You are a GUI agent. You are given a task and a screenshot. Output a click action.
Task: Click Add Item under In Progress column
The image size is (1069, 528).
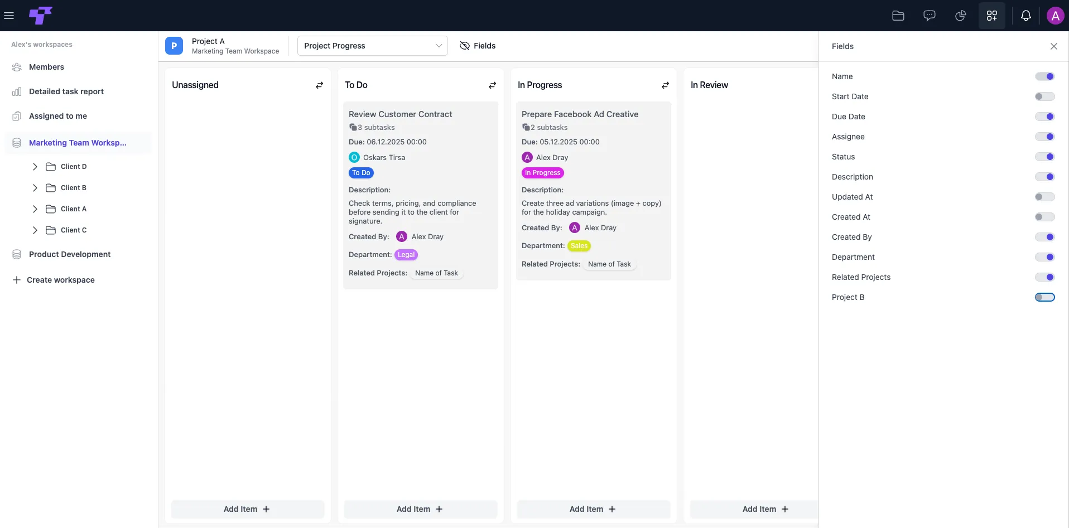[593, 509]
